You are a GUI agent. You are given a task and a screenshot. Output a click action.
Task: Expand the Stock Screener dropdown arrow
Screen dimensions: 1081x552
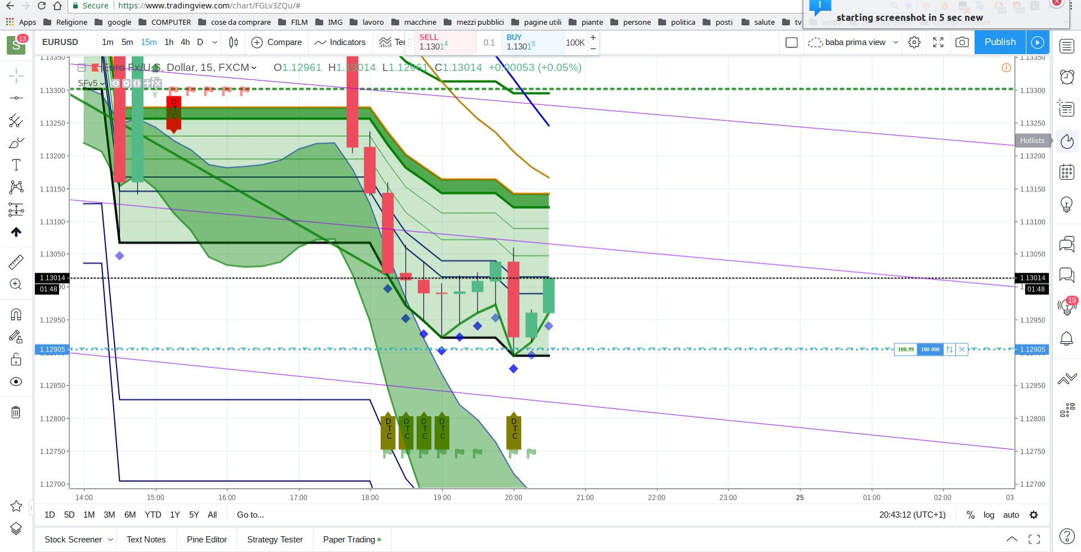[110, 540]
